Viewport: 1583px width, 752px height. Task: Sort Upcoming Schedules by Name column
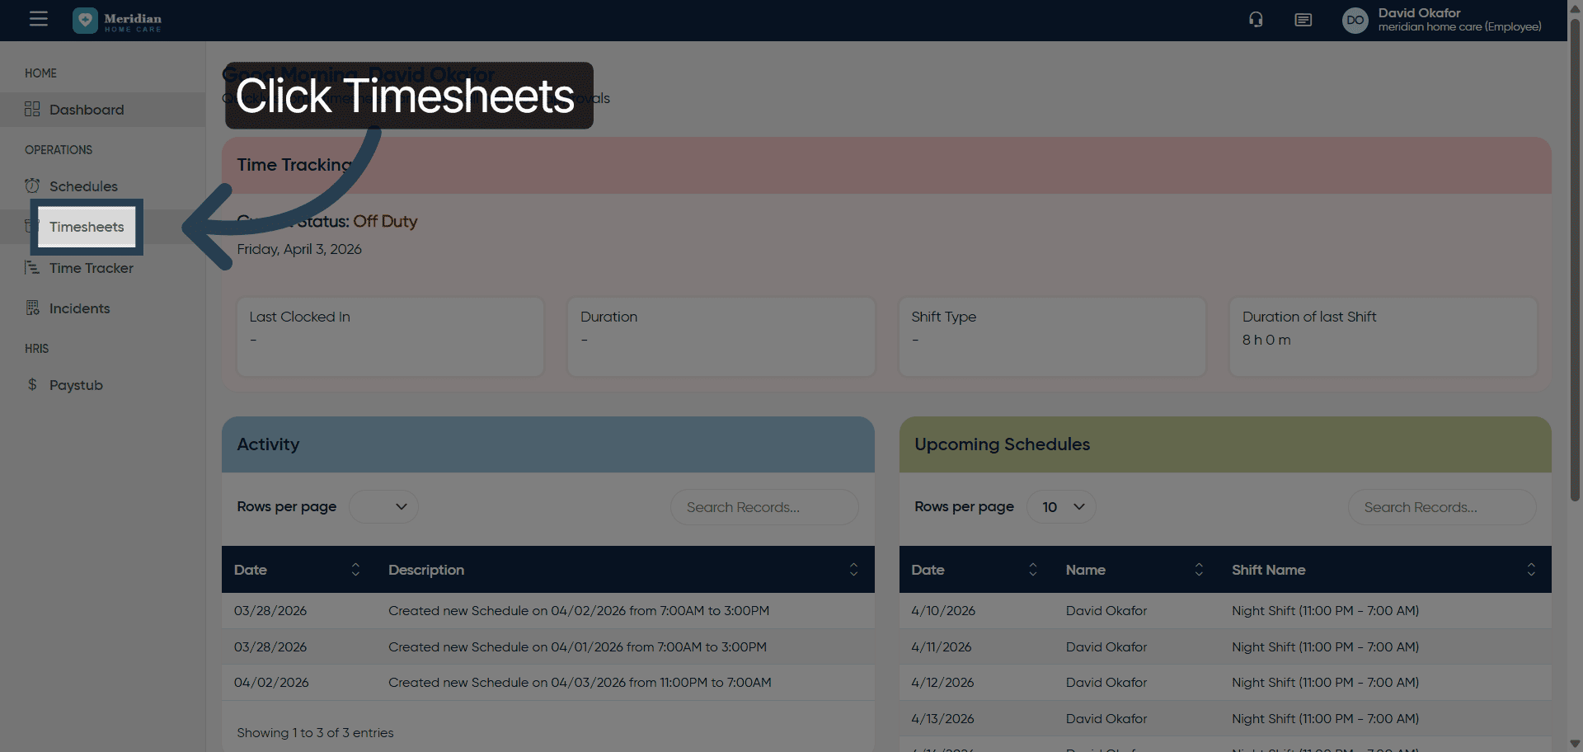pos(1199,570)
